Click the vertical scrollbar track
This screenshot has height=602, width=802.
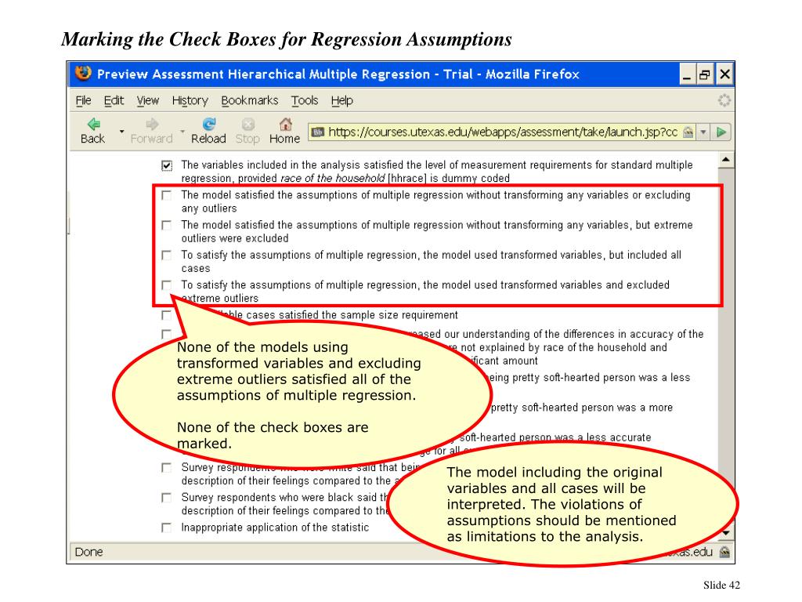pos(726,346)
